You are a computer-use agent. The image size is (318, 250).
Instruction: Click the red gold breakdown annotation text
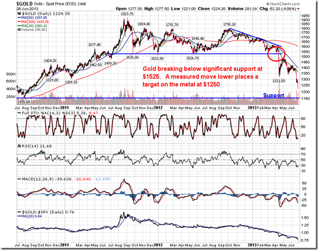pyautogui.click(x=203, y=76)
